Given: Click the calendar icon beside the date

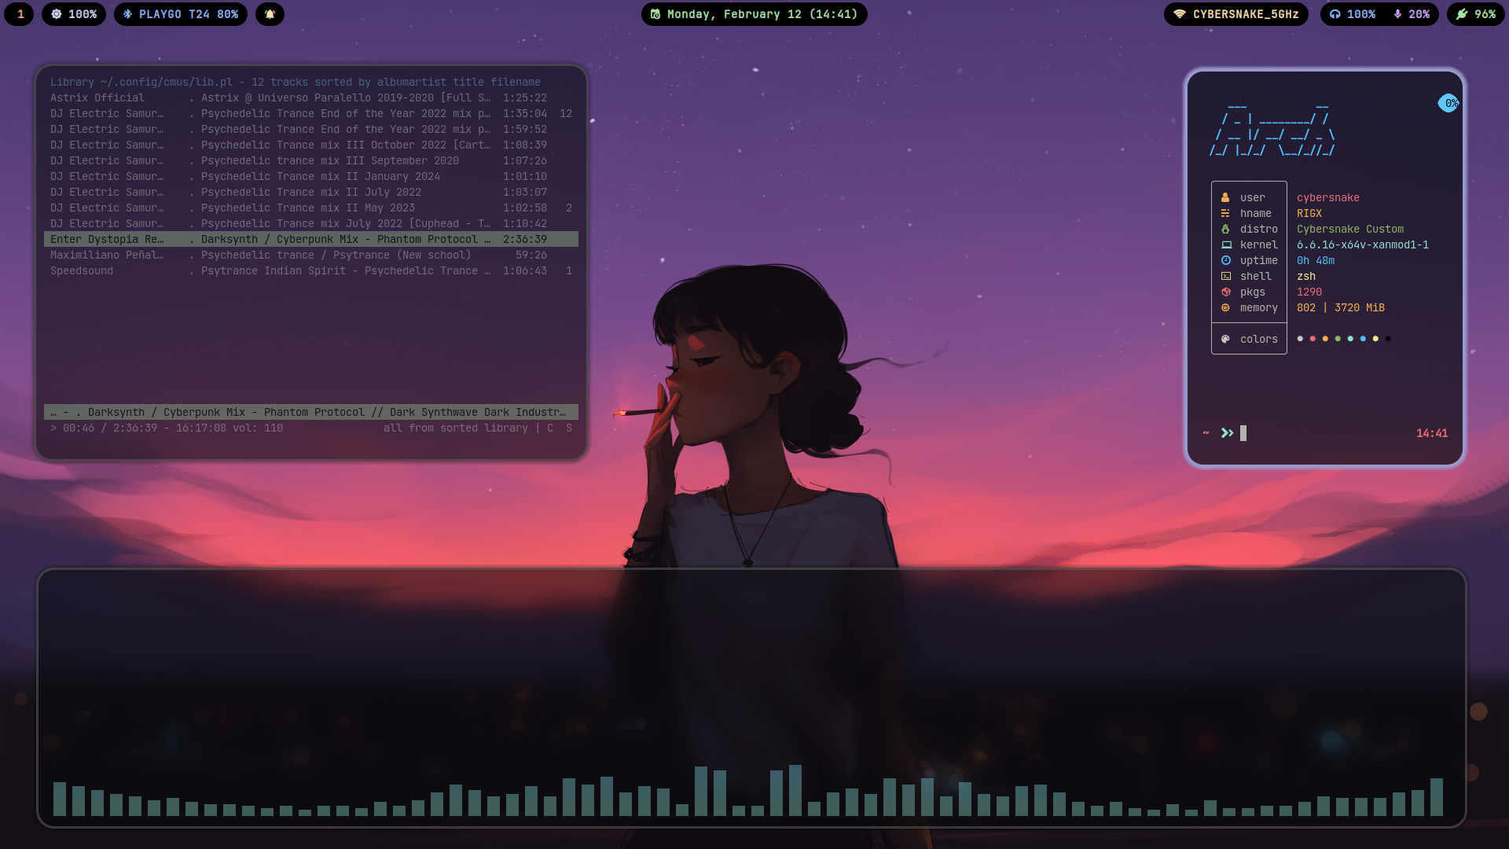Looking at the screenshot, I should (x=655, y=14).
